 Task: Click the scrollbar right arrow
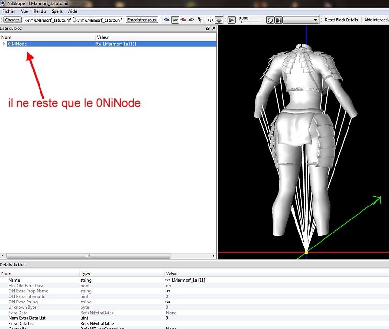click(x=214, y=256)
